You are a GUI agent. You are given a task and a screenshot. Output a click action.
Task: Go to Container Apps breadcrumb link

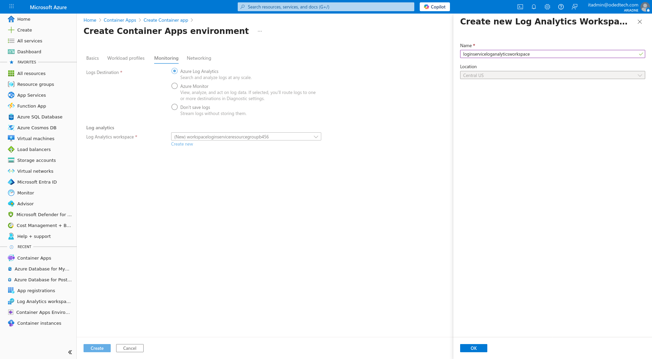coord(120,20)
